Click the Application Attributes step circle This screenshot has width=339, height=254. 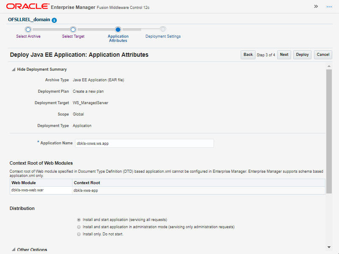point(118,29)
